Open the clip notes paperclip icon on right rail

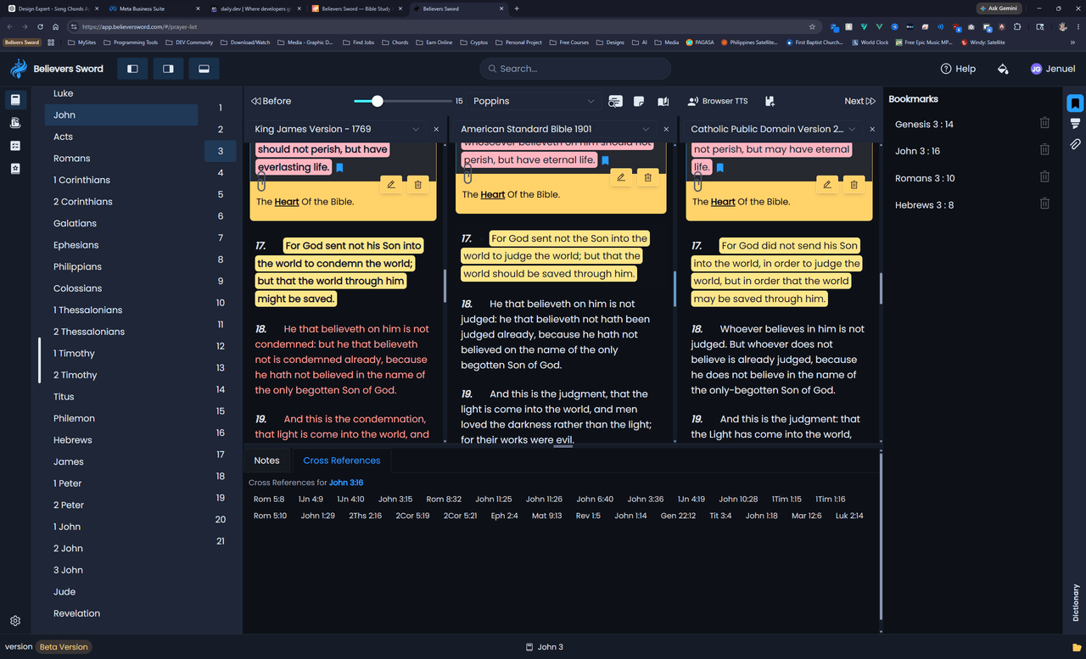point(1075,144)
